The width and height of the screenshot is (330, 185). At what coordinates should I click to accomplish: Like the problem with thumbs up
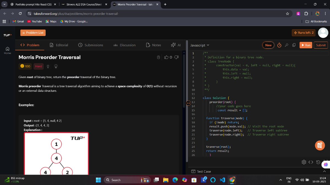click(166, 57)
